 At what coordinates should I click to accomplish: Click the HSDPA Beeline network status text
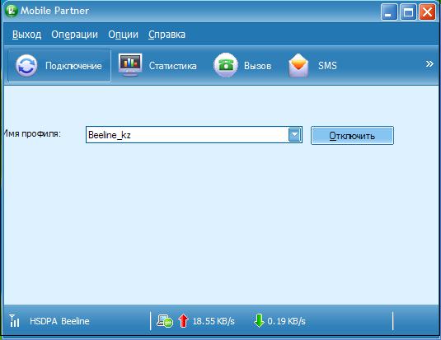[x=59, y=321]
